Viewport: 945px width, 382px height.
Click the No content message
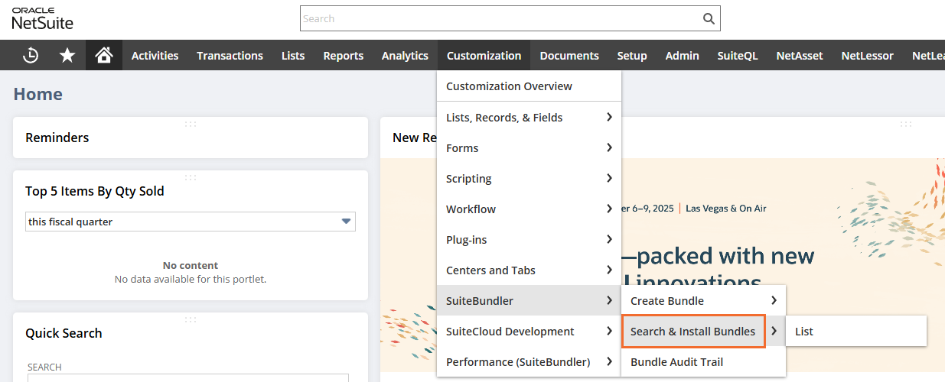(x=191, y=266)
